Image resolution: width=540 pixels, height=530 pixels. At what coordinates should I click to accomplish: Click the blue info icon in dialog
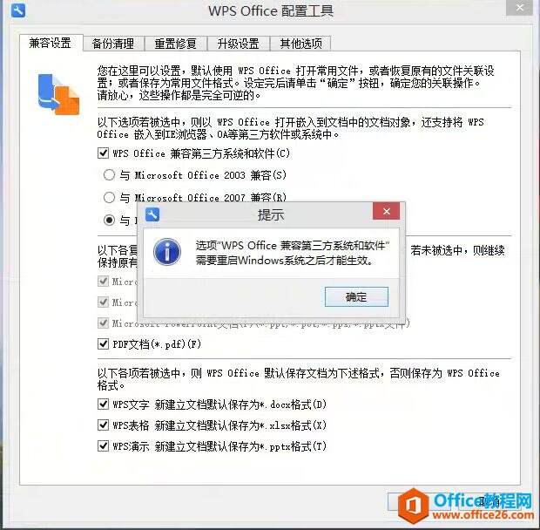coord(167,252)
